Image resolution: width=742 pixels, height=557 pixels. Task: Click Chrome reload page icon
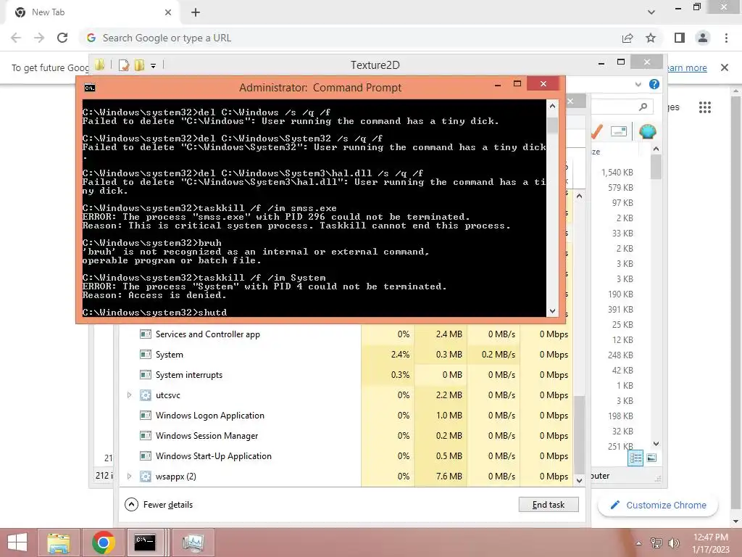(x=62, y=38)
